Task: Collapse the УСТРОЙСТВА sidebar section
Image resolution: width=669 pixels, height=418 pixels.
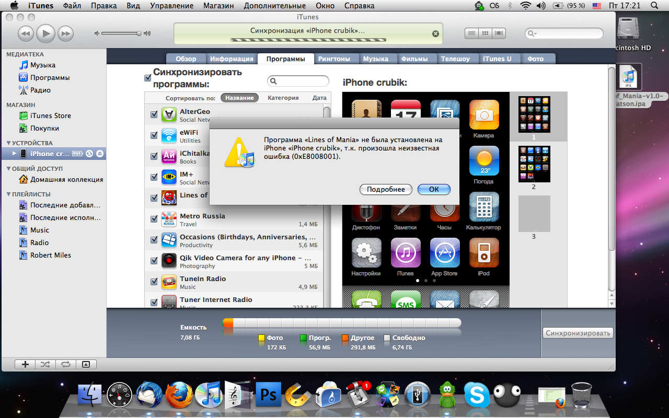Action: click(x=9, y=143)
